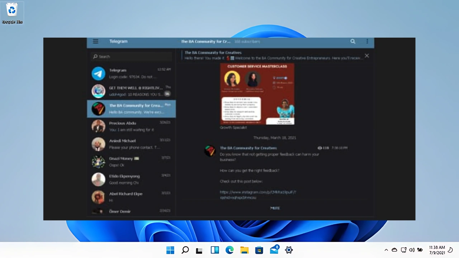Viewport: 459px width, 258px height.
Task: Open Microsoft Store from the taskbar
Action: (259, 250)
